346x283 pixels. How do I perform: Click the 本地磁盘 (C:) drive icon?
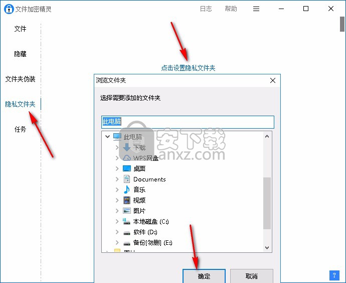127,221
